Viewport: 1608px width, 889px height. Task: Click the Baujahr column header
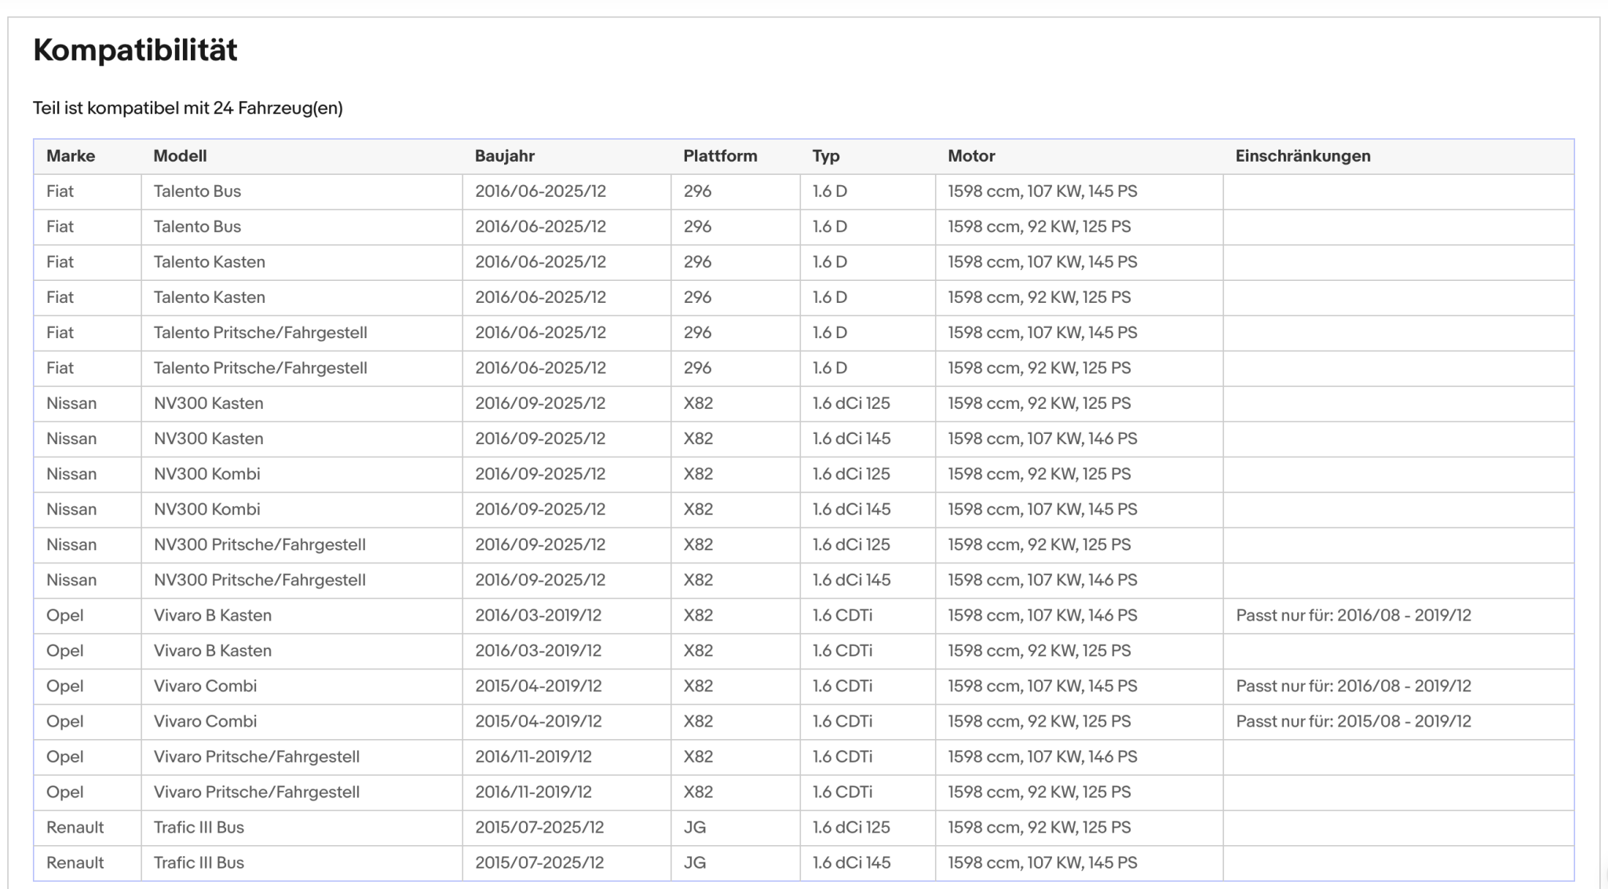pos(504,156)
